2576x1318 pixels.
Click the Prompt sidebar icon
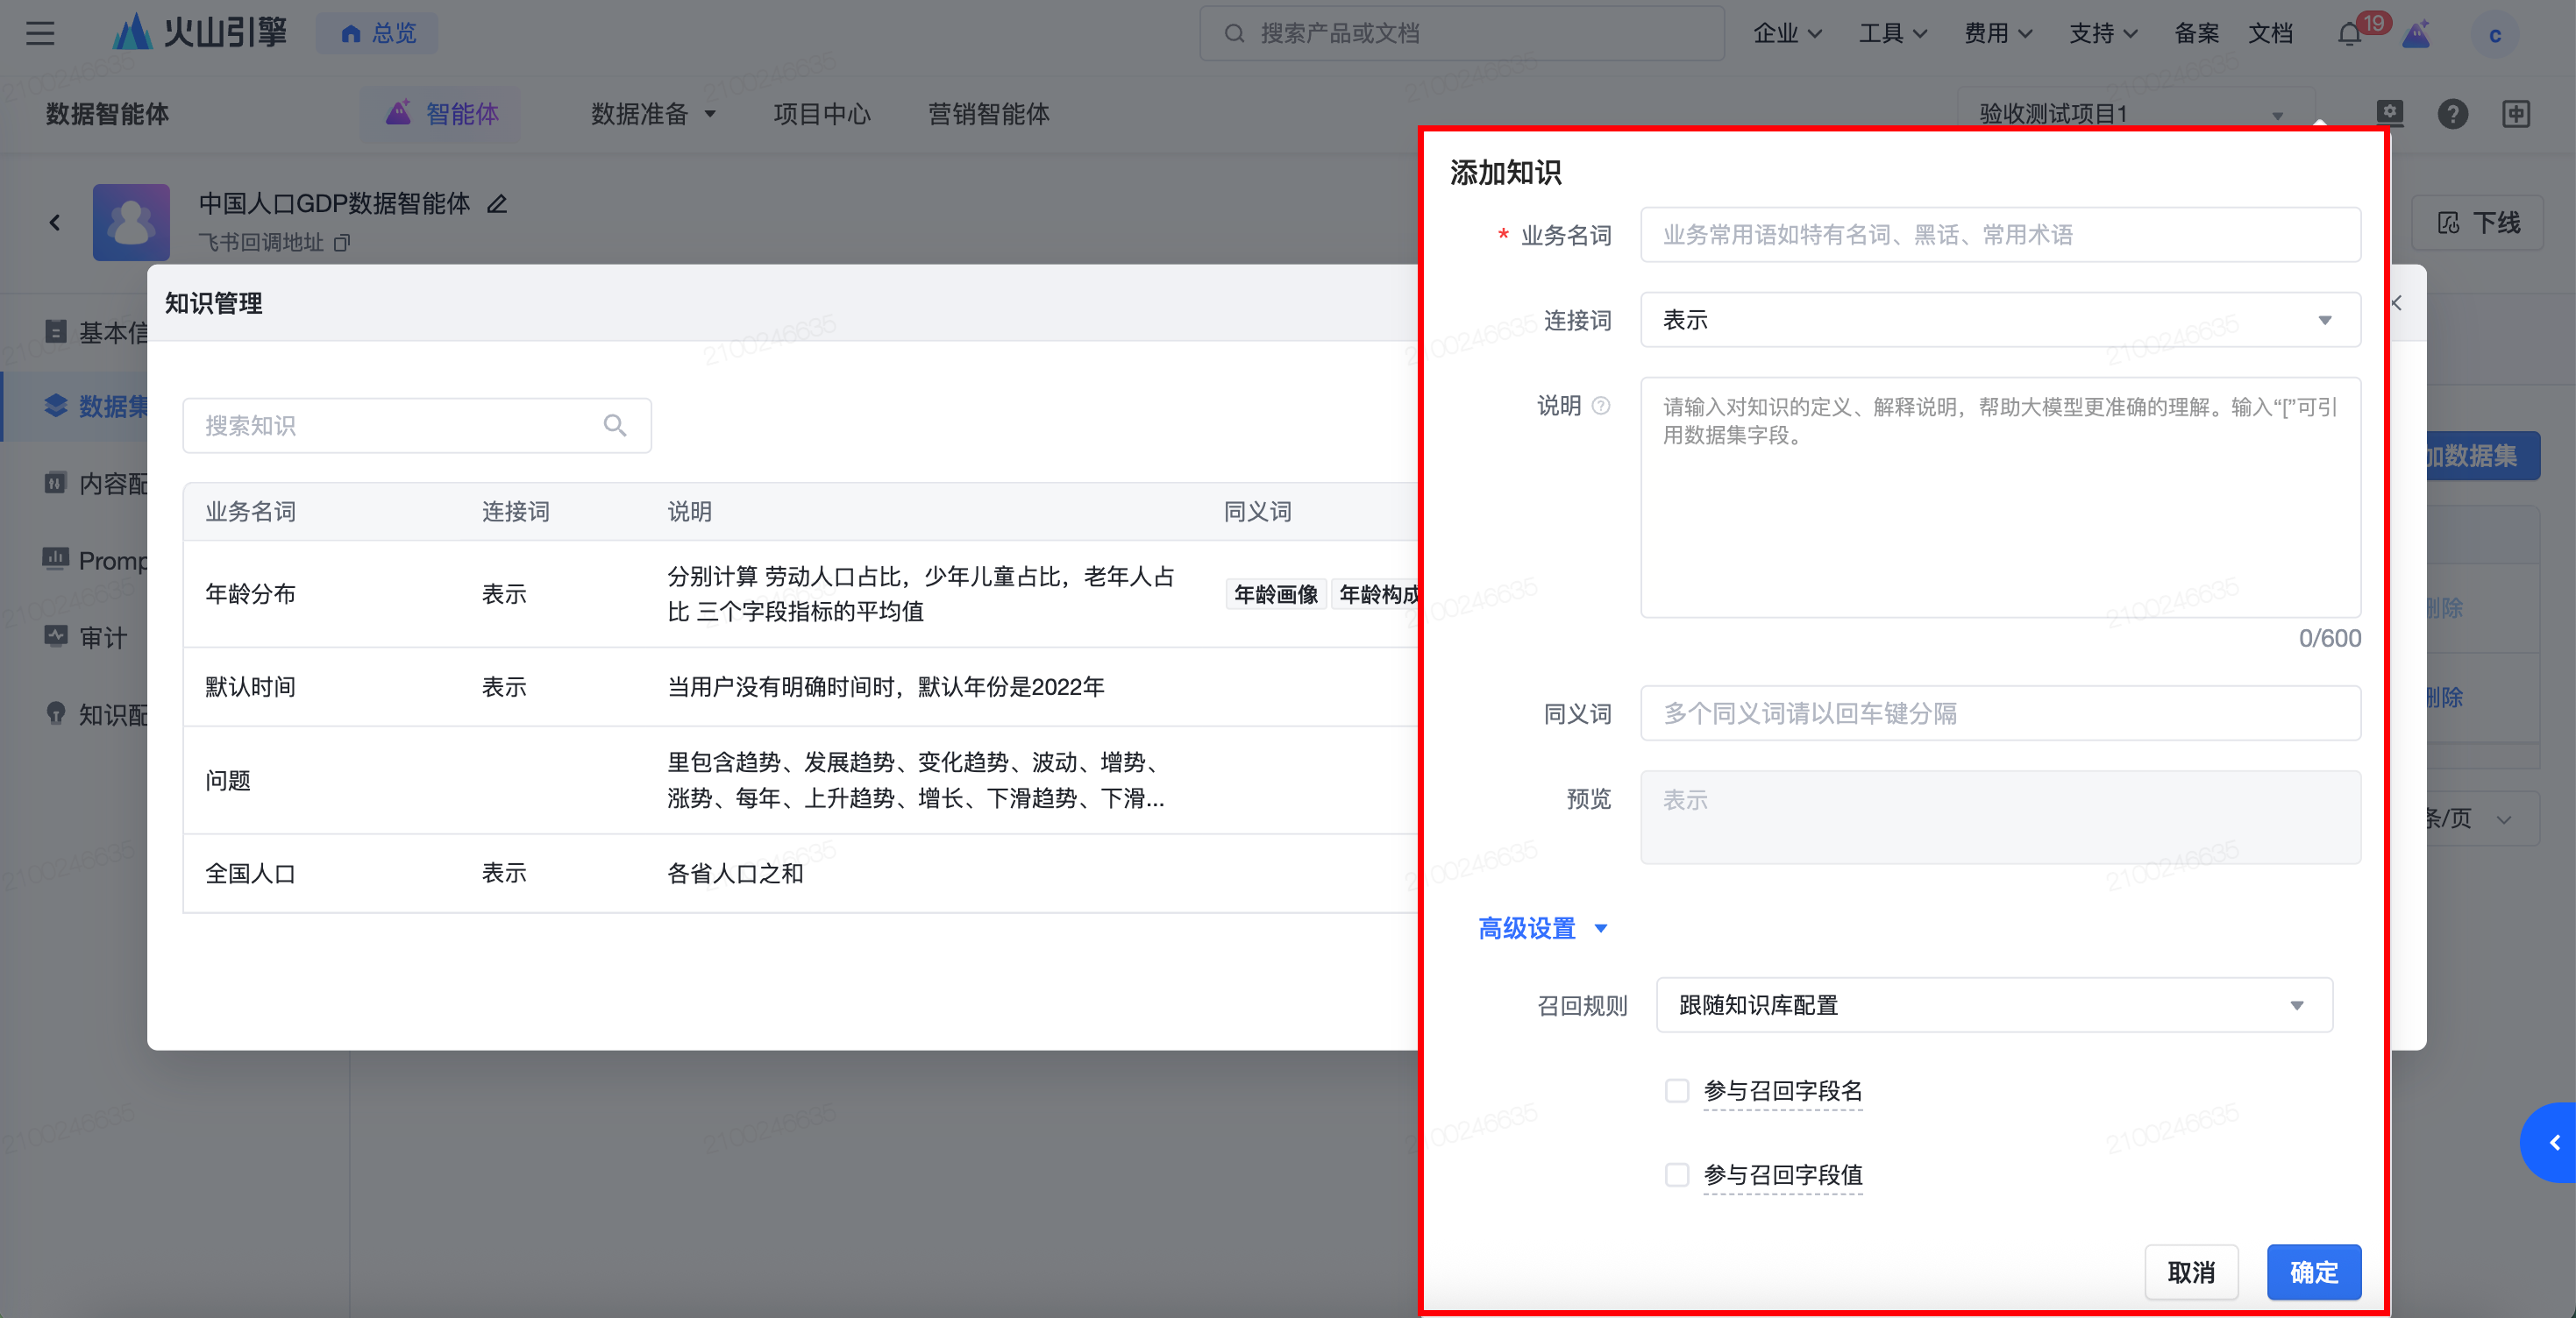coord(56,560)
